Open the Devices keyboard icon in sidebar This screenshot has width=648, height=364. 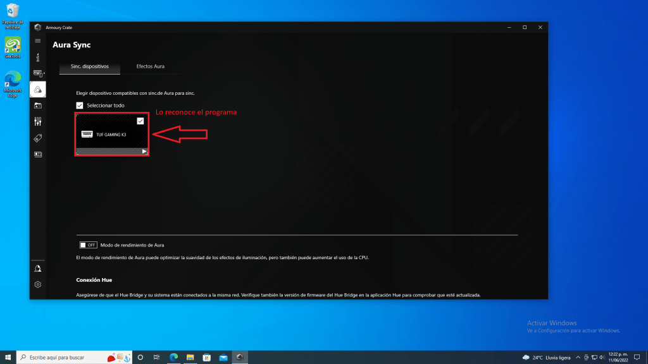pos(37,73)
